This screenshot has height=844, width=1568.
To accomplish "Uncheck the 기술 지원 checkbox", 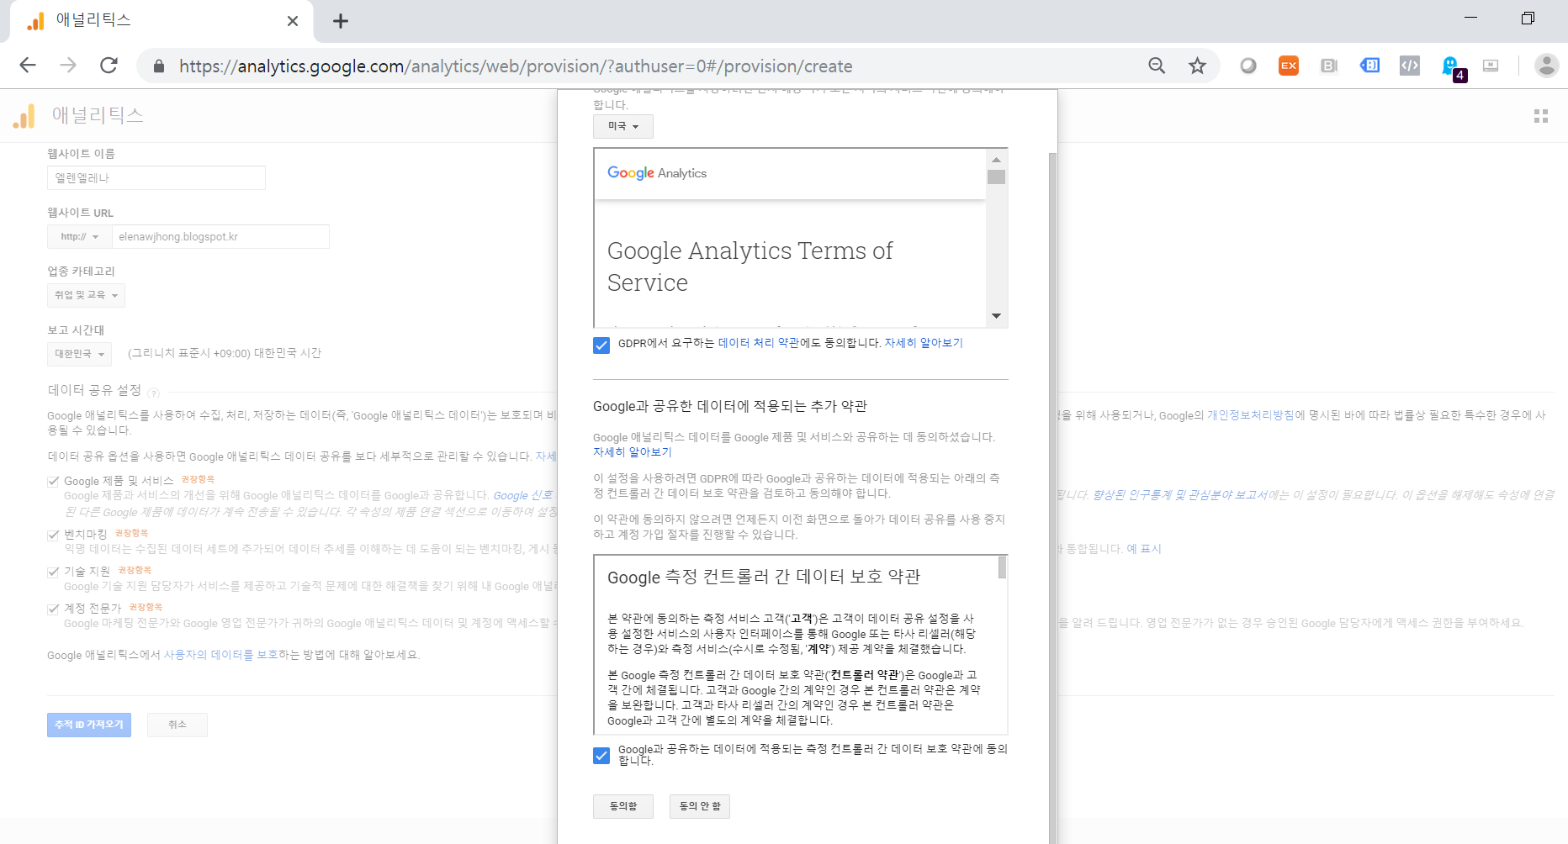I will click(53, 572).
